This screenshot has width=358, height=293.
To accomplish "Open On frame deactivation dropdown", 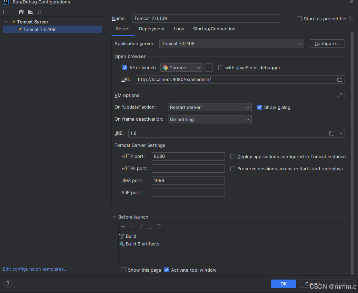I will click(x=210, y=119).
